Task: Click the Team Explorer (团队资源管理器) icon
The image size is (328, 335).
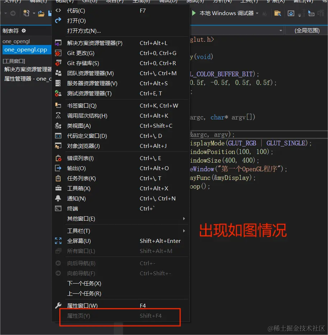Action: click(58, 73)
